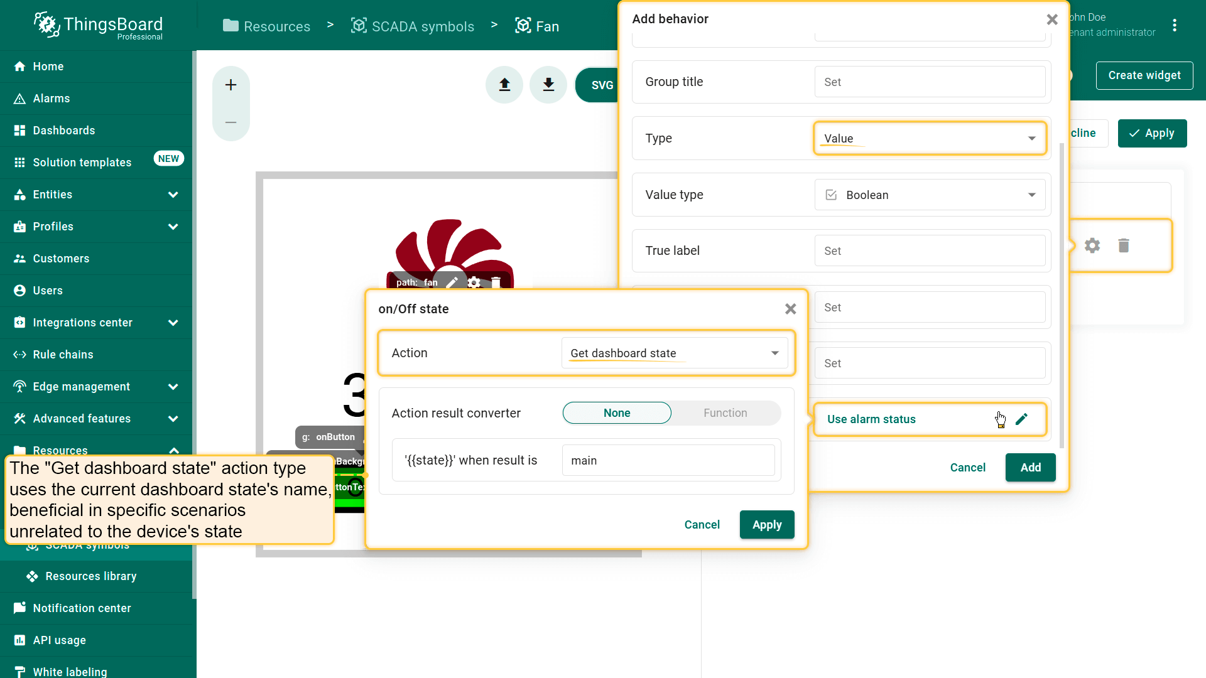Click Apply in on/Off state dialog

click(x=766, y=525)
